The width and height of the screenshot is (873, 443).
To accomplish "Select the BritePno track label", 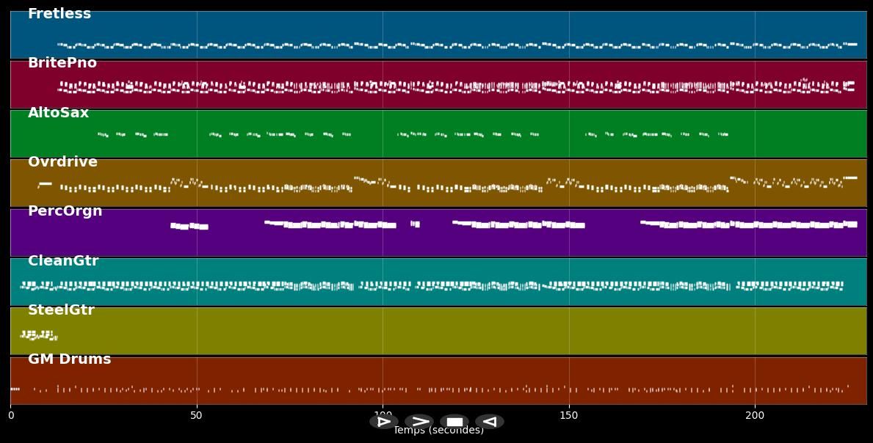I will click(x=62, y=63).
